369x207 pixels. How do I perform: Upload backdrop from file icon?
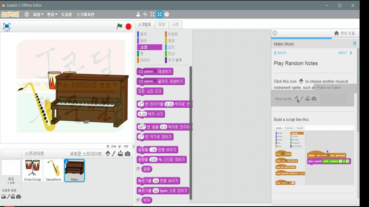[x=13, y=196]
